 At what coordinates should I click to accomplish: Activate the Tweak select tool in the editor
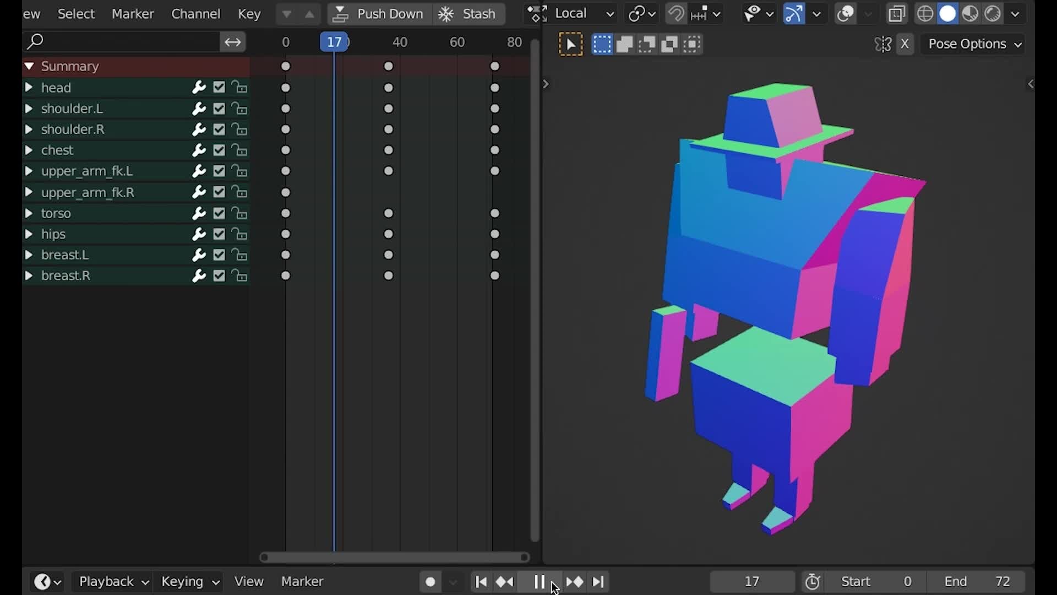(x=571, y=44)
